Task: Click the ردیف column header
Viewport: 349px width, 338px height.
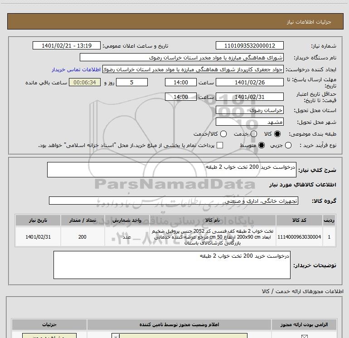Action: pyautogui.click(x=329, y=220)
